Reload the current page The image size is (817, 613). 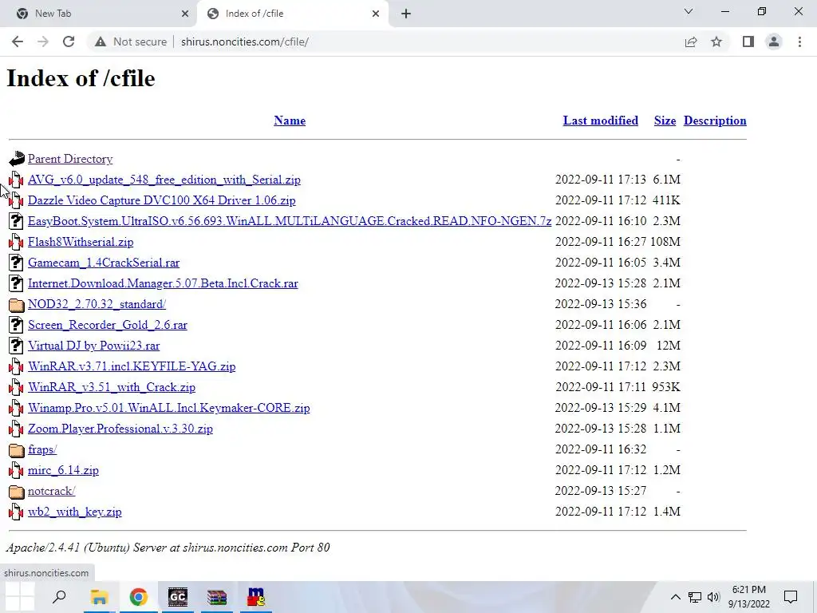[x=69, y=42]
